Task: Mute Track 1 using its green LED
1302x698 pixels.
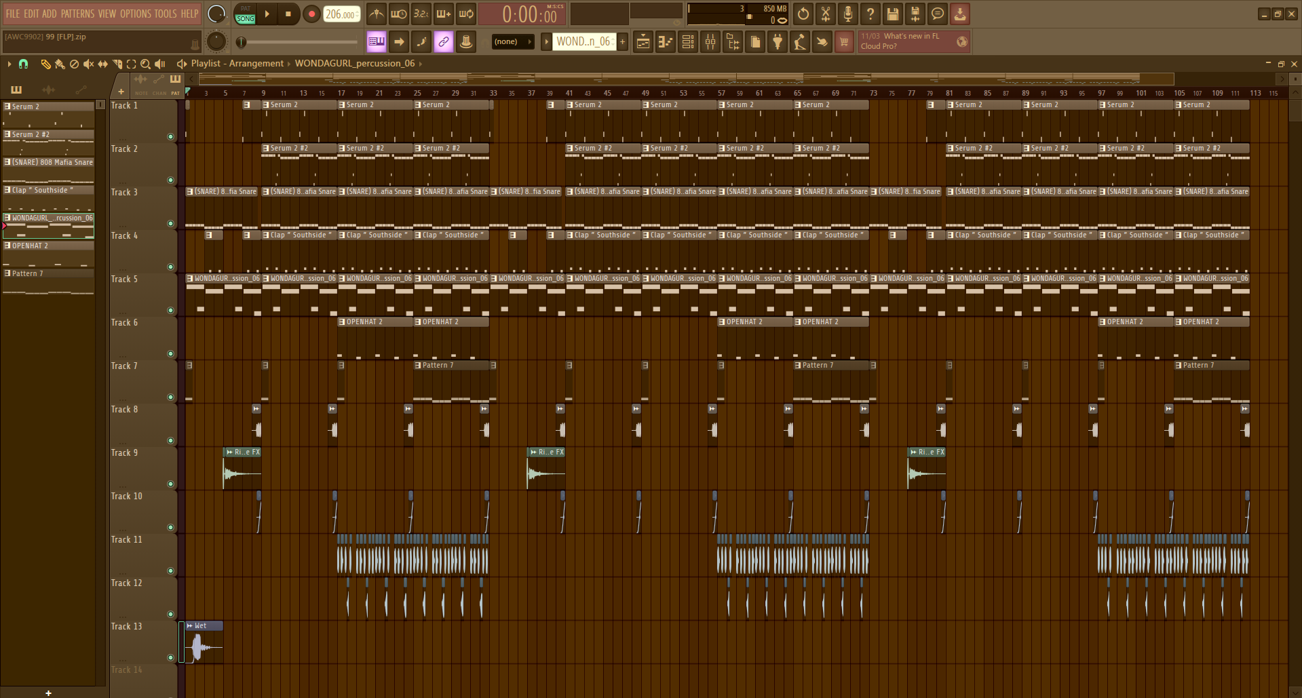Action: [170, 136]
